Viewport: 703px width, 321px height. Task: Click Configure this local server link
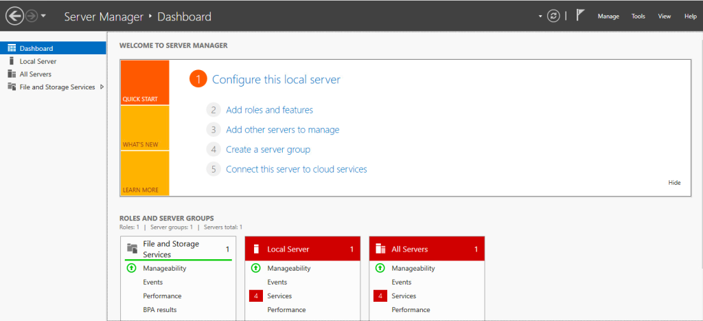(x=276, y=80)
